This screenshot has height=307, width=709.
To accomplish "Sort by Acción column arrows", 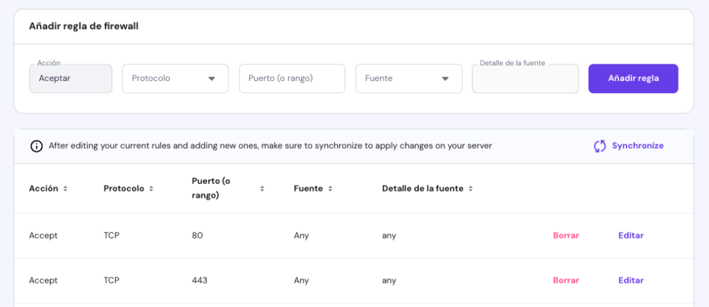I will tap(66, 189).
